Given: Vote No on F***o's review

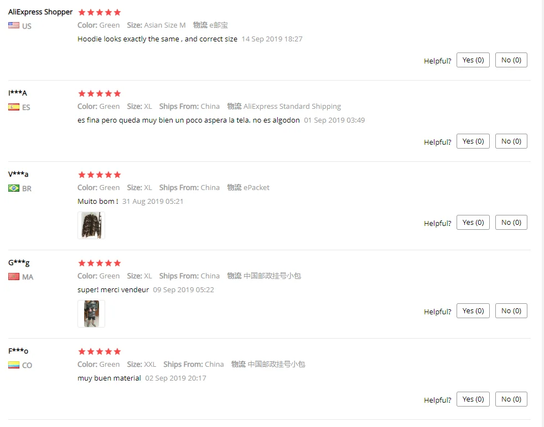Looking at the screenshot, I should 511,399.
